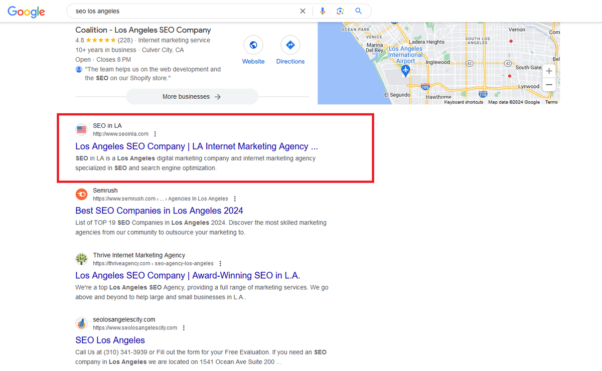Open Award-Winning SEO in L.A. result
This screenshot has width=602, height=371.
pos(188,275)
